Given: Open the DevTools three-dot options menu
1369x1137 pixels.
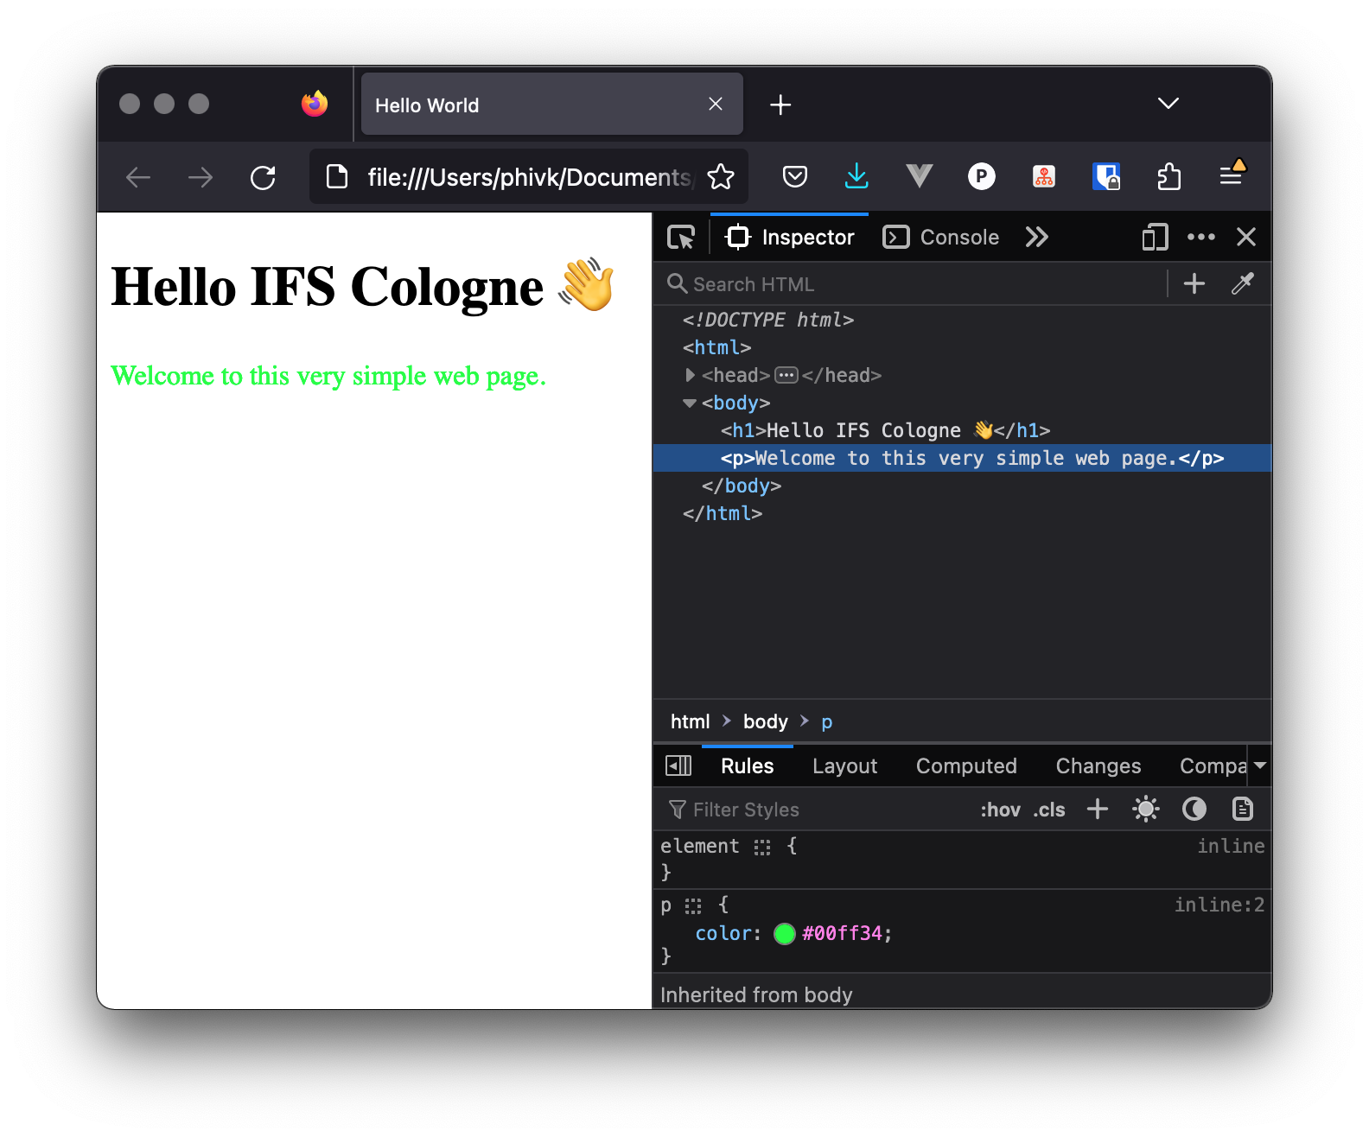Looking at the screenshot, I should tap(1200, 237).
